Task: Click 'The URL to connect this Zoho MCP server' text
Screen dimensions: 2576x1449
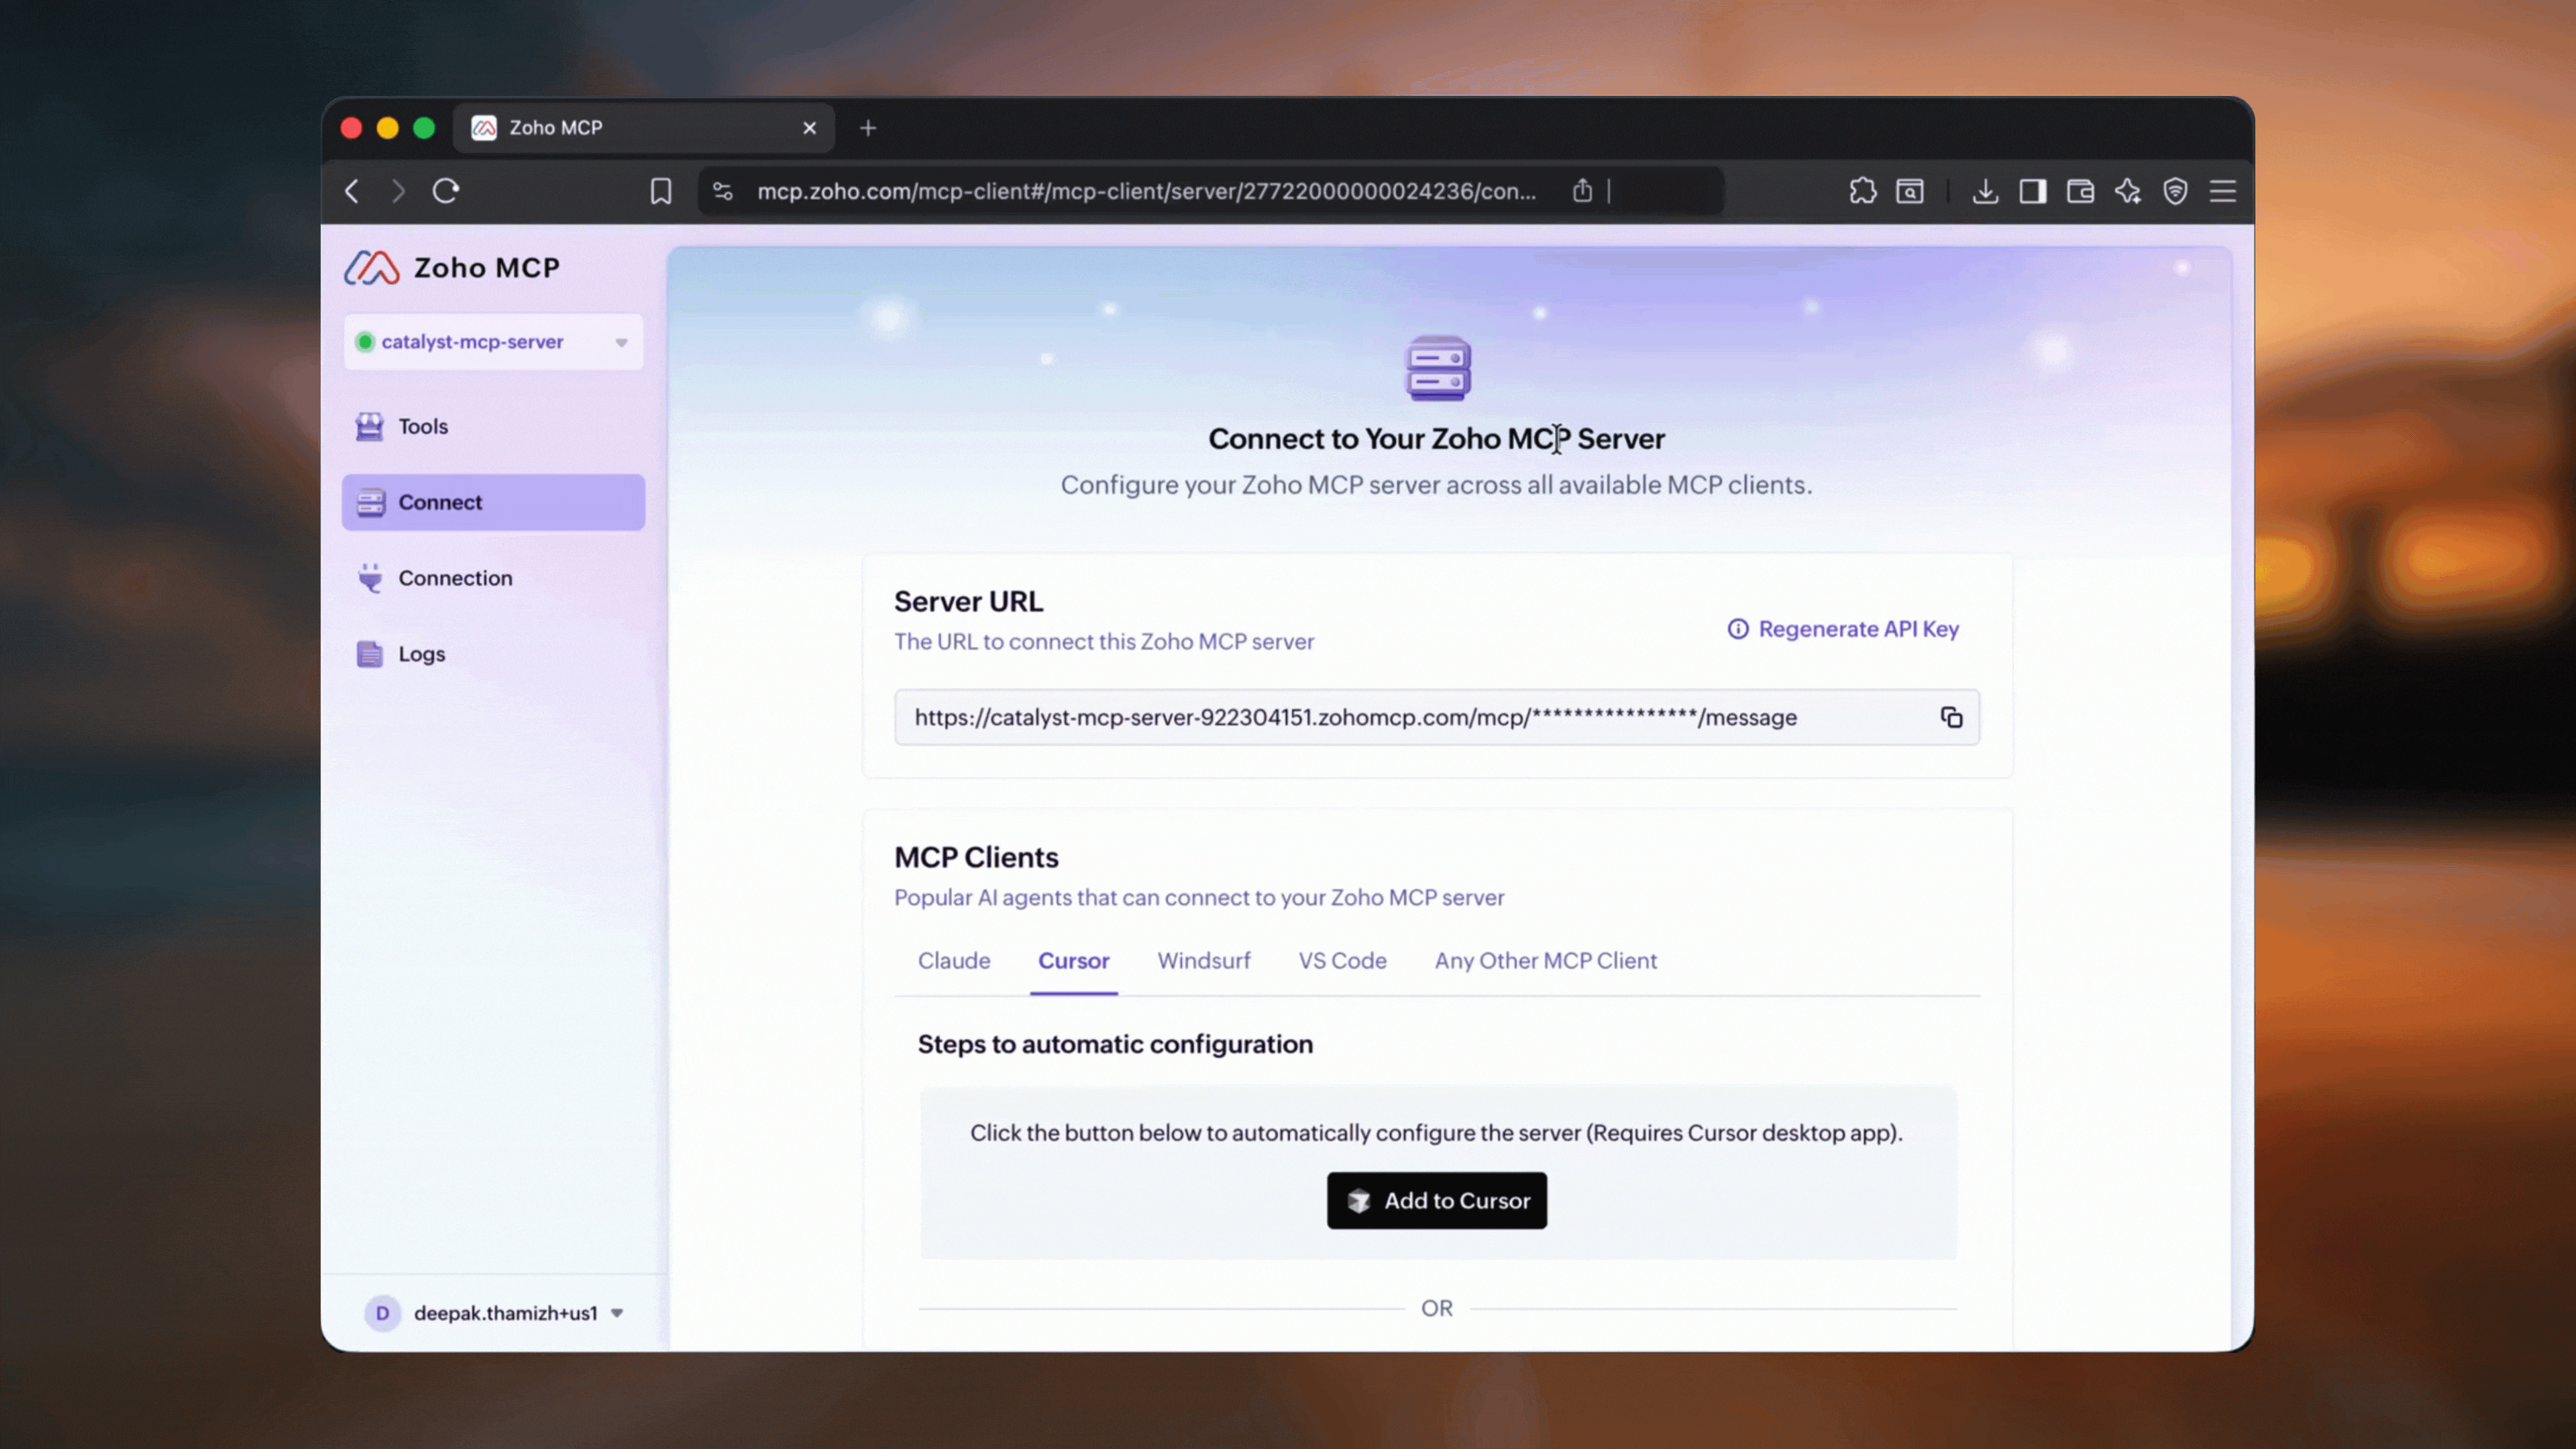Action: (x=1104, y=642)
